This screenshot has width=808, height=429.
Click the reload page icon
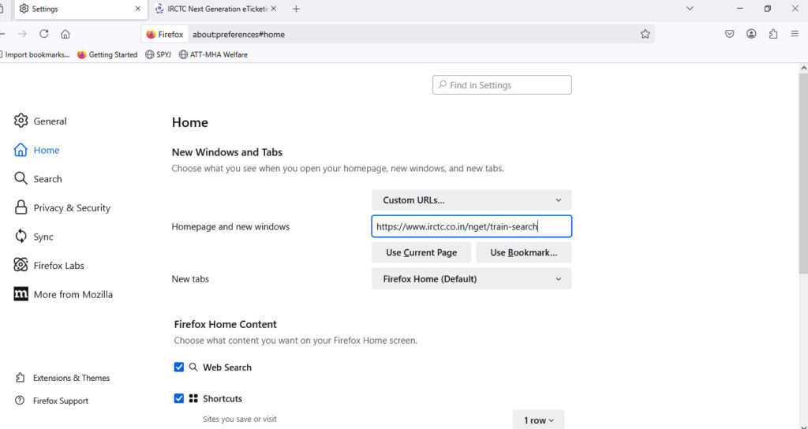(44, 34)
